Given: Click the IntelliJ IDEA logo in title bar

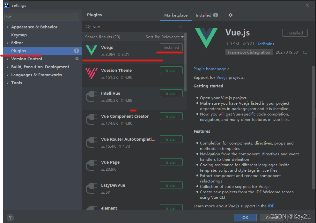Looking at the screenshot, I should point(7,5).
